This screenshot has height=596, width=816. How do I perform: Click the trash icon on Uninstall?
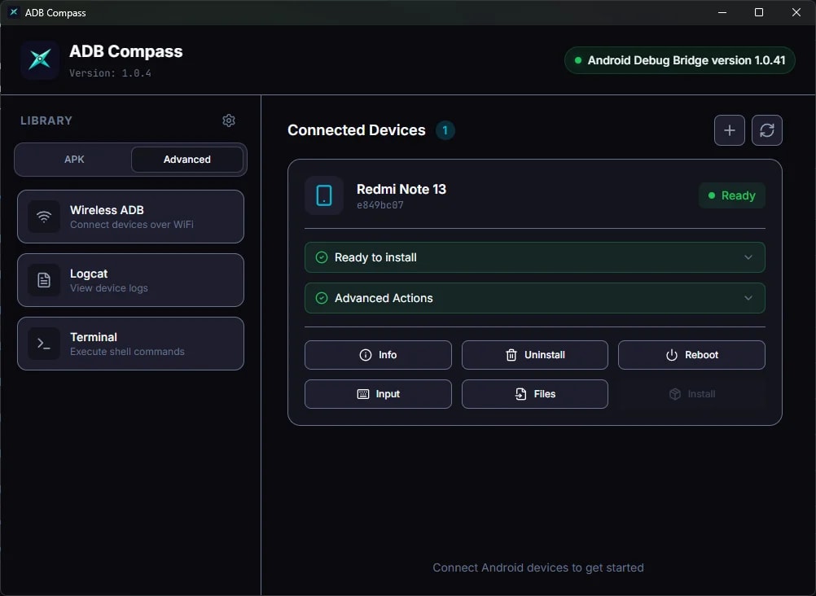click(x=511, y=355)
